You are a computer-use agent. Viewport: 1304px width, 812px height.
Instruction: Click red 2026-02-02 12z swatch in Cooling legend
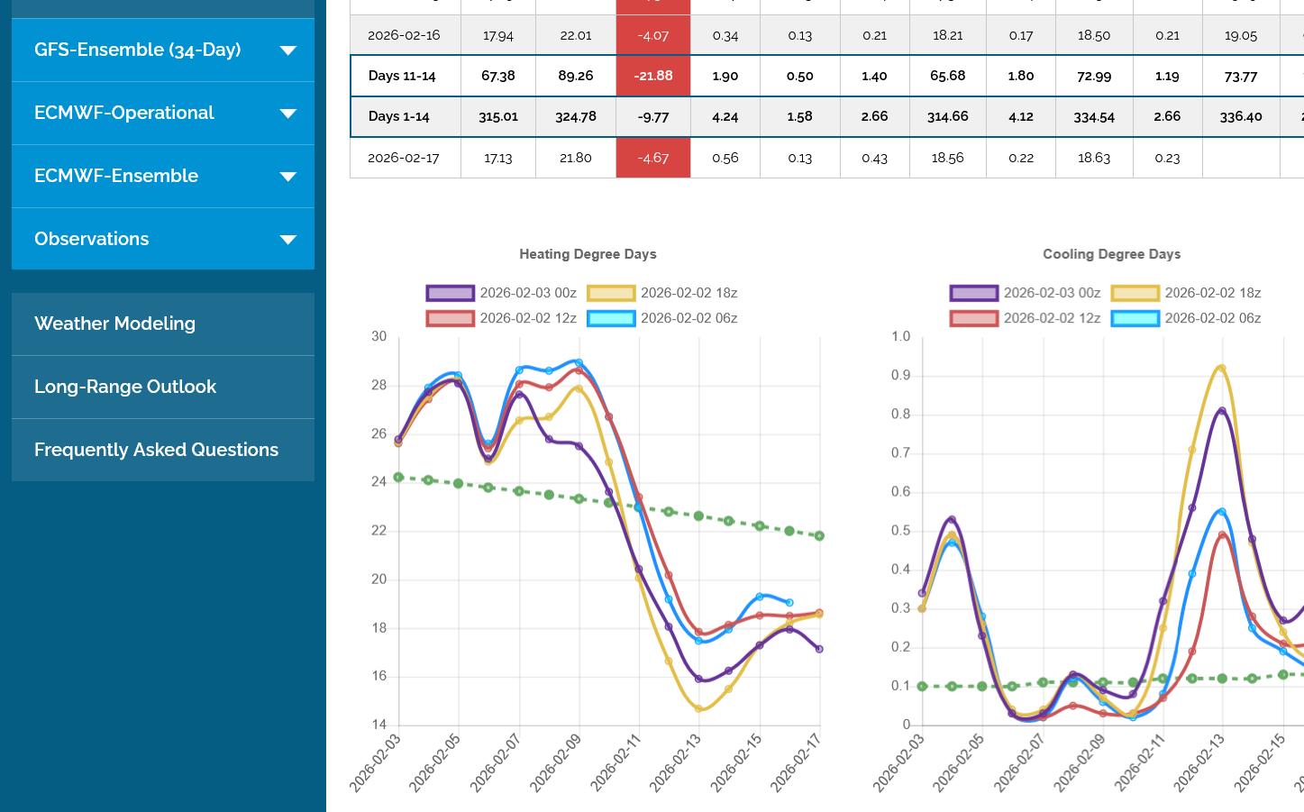pyautogui.click(x=973, y=318)
